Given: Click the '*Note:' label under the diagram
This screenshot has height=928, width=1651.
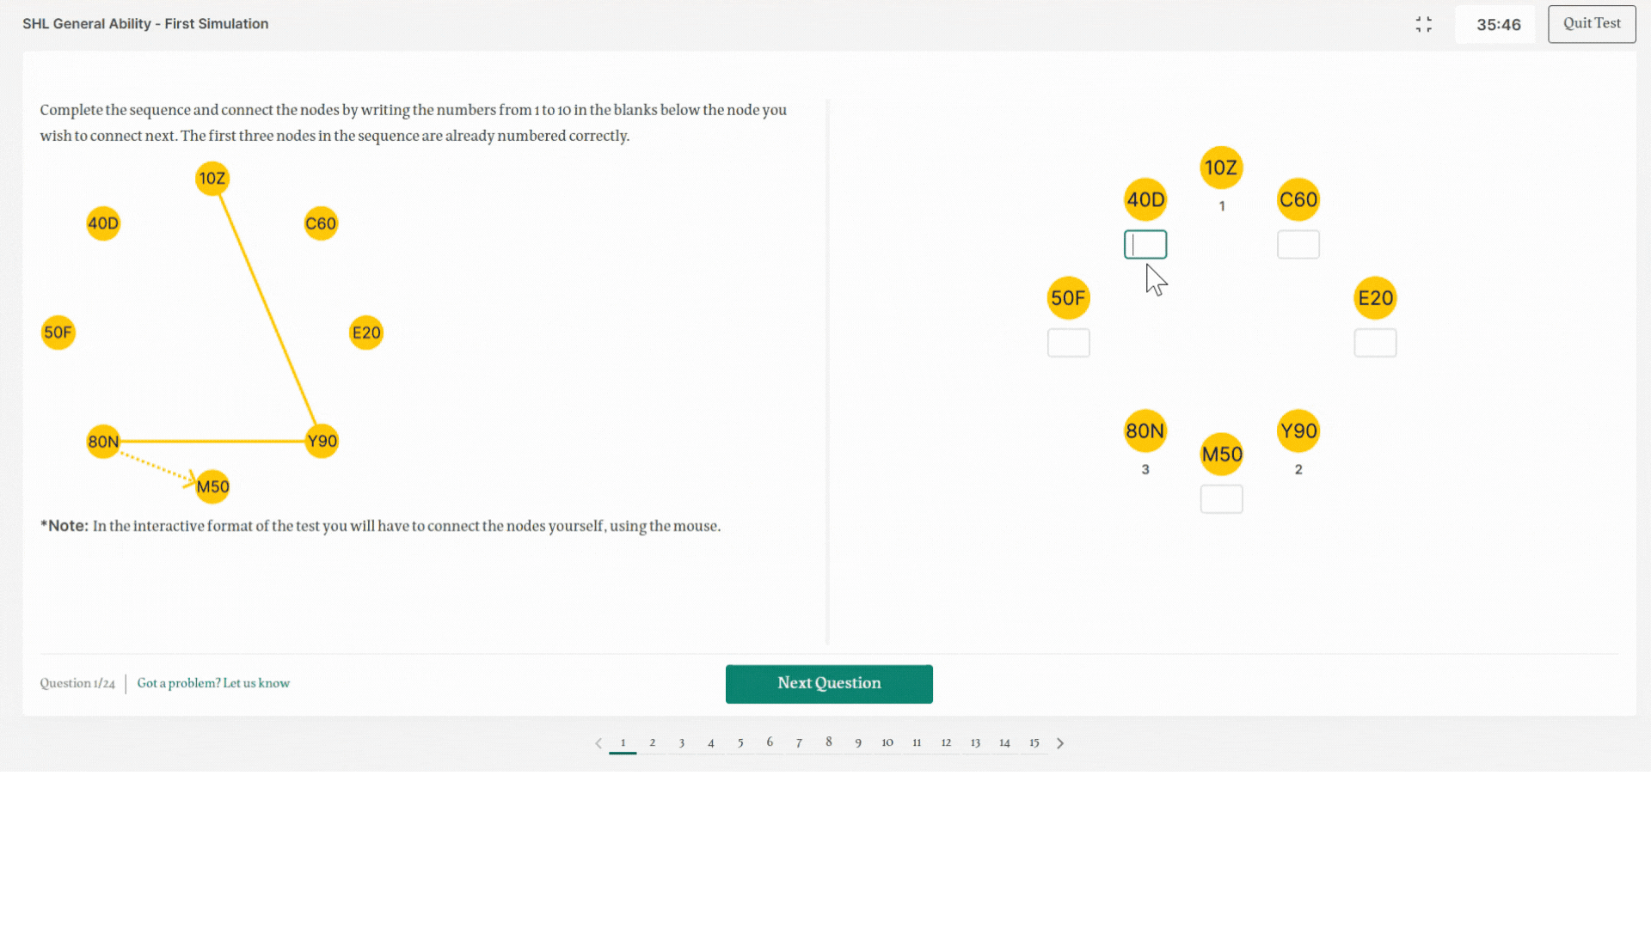Looking at the screenshot, I should pyautogui.click(x=64, y=526).
